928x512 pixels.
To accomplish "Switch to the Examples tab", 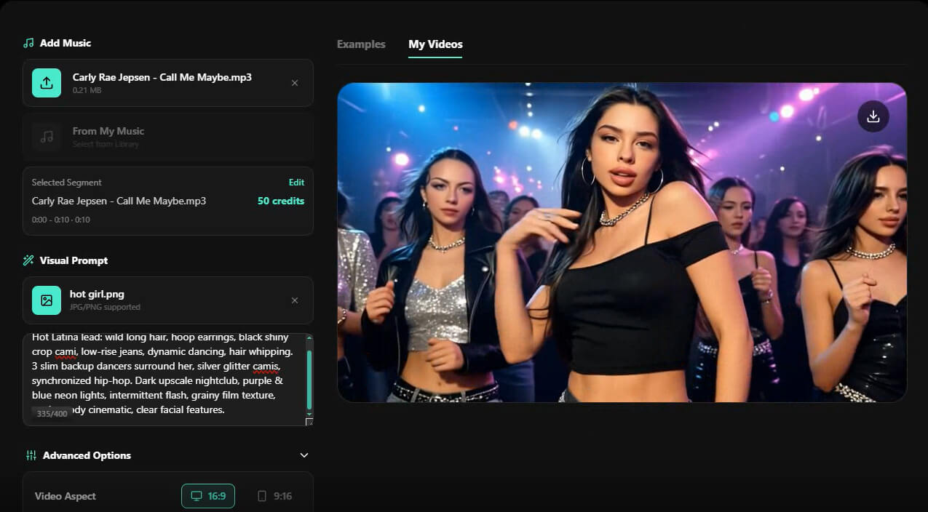I will point(361,44).
